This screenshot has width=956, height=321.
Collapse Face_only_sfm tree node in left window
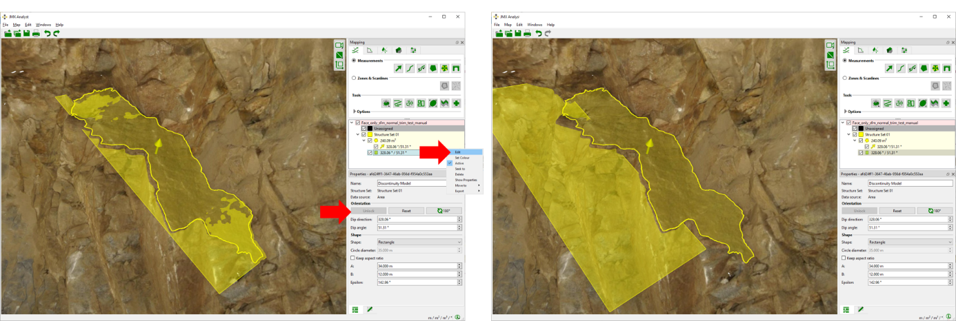tap(351, 123)
